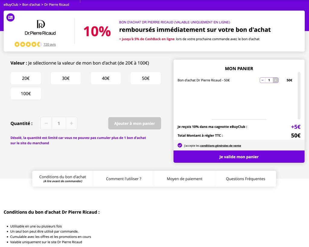Pick the 100€ voucher value
309x247 pixels.
pos(26,94)
